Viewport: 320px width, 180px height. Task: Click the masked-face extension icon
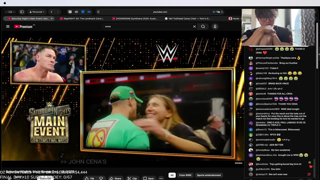(x=76, y=12)
